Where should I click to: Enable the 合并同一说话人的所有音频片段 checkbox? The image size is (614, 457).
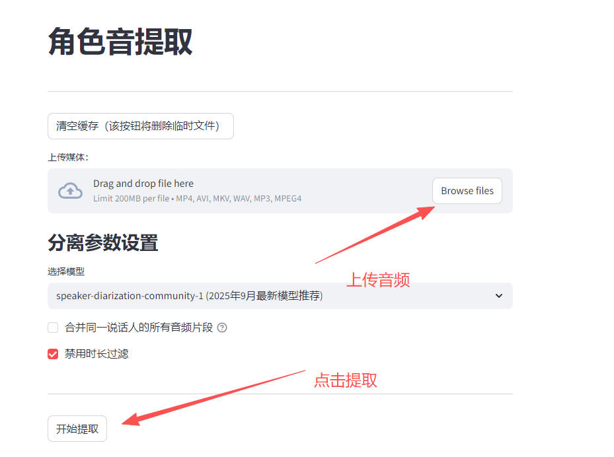click(53, 328)
